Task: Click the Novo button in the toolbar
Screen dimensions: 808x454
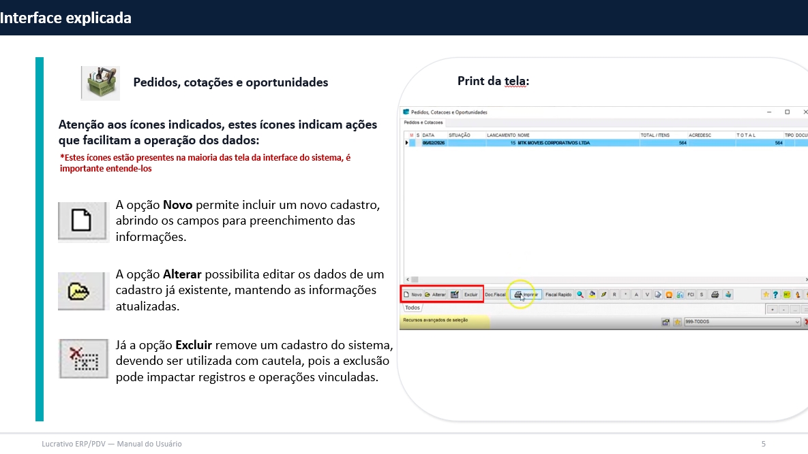Action: tap(413, 295)
